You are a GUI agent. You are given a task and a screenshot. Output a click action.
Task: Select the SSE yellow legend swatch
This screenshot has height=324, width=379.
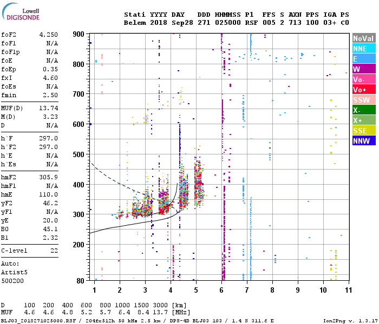364,131
